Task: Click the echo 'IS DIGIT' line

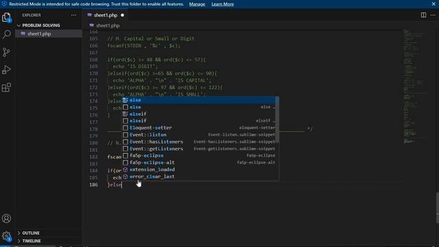Action: (135, 67)
